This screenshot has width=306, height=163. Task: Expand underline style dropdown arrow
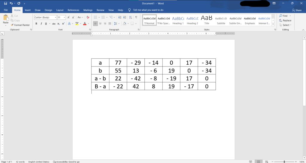coord(50,24)
